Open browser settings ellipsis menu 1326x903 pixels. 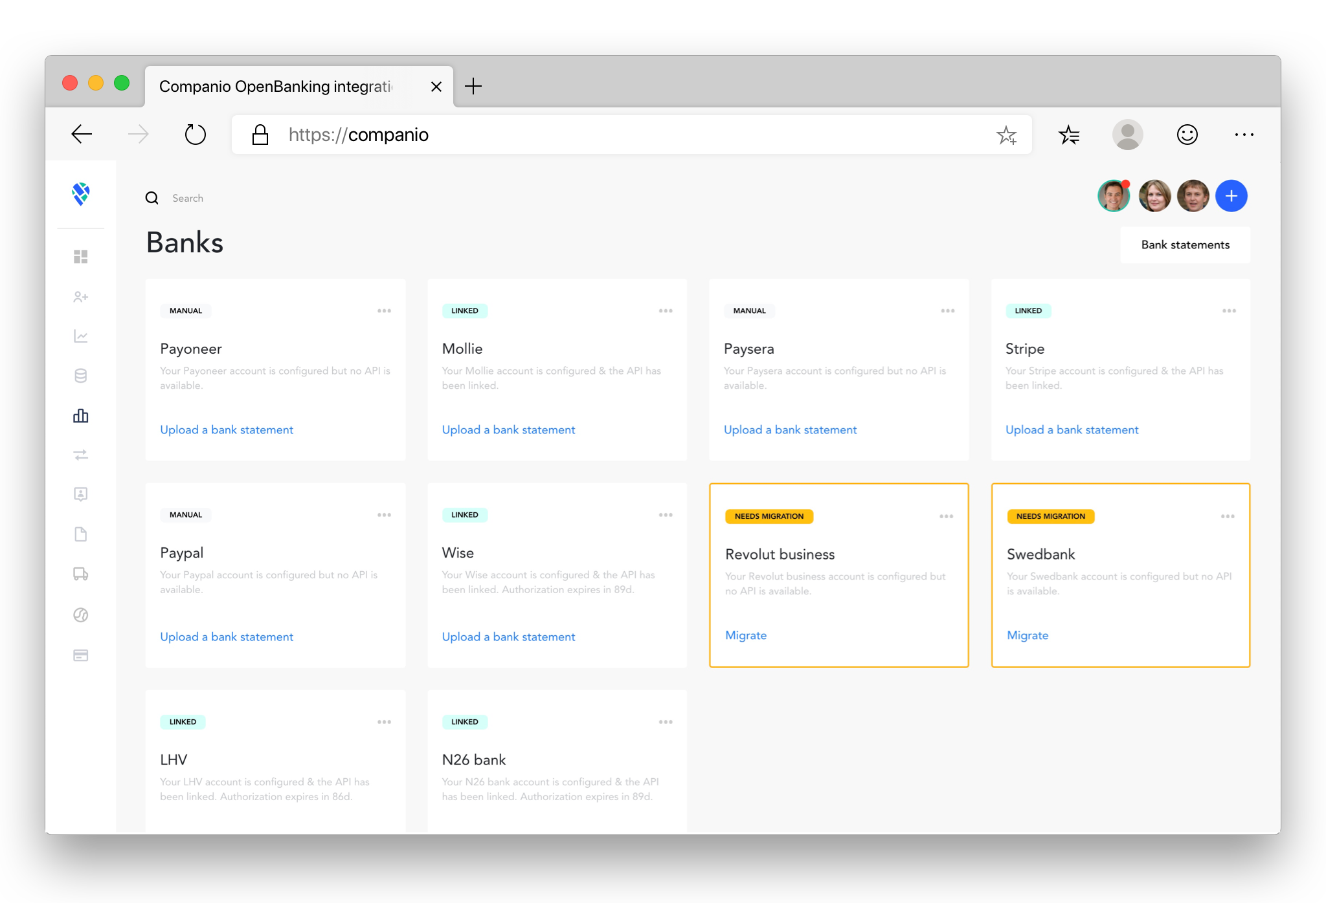[1244, 135]
